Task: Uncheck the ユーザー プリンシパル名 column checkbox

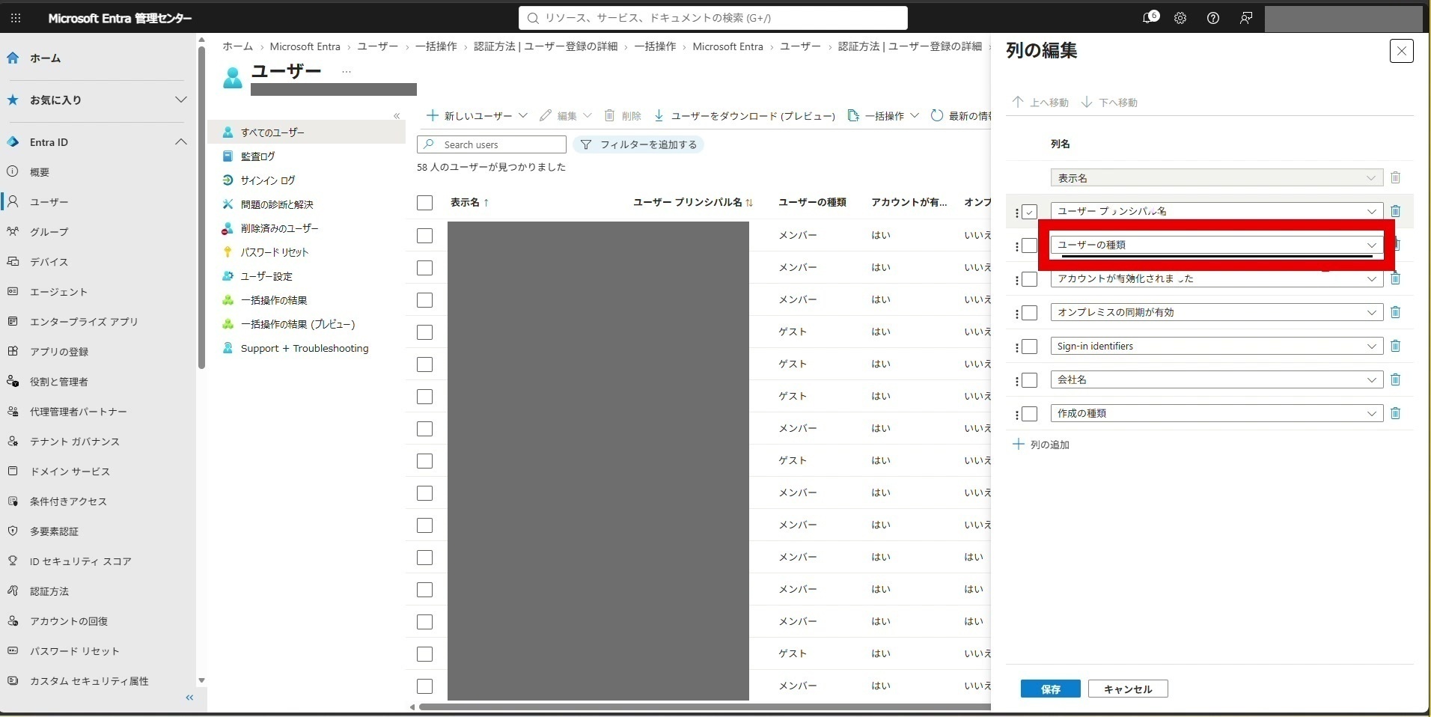Action: (x=1030, y=212)
